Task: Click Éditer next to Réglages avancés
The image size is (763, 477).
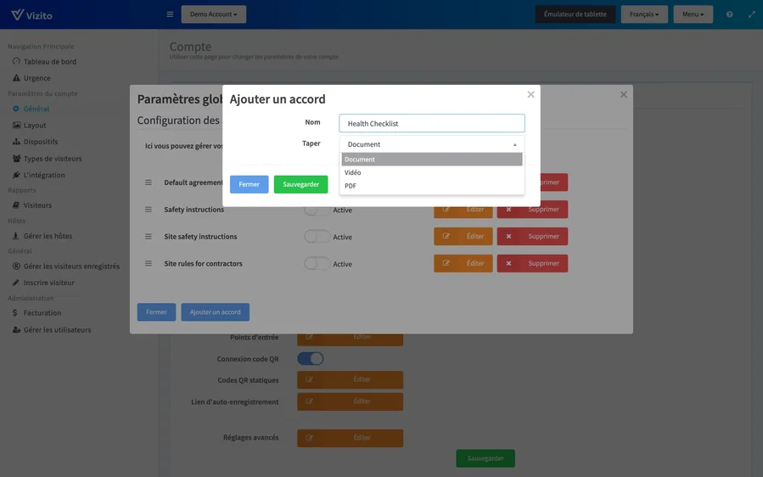Action: pos(350,438)
